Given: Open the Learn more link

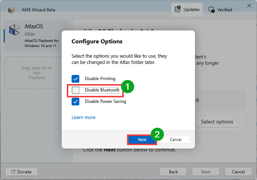Looking at the screenshot, I should tap(84, 118).
